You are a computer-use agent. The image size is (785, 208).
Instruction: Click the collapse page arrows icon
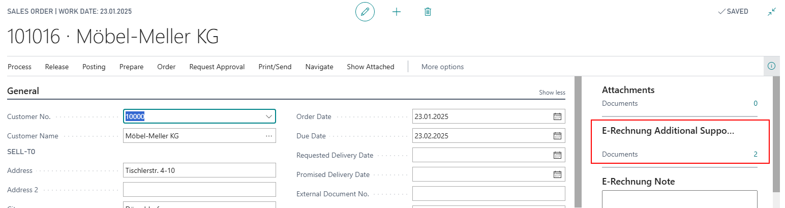(772, 12)
